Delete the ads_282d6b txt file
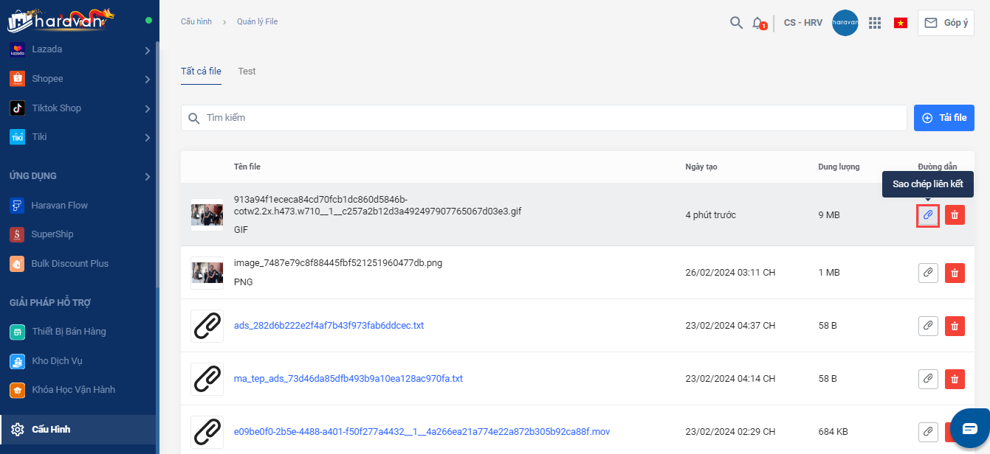Viewport: 990px width, 454px height. [x=955, y=326]
